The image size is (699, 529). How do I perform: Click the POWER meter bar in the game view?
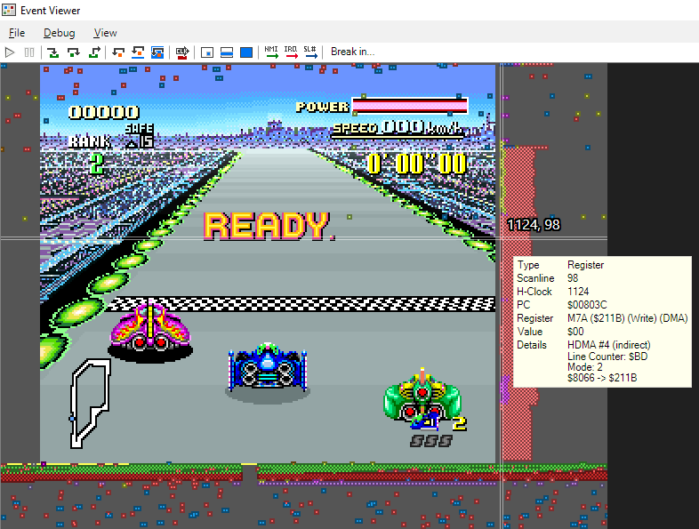(410, 106)
